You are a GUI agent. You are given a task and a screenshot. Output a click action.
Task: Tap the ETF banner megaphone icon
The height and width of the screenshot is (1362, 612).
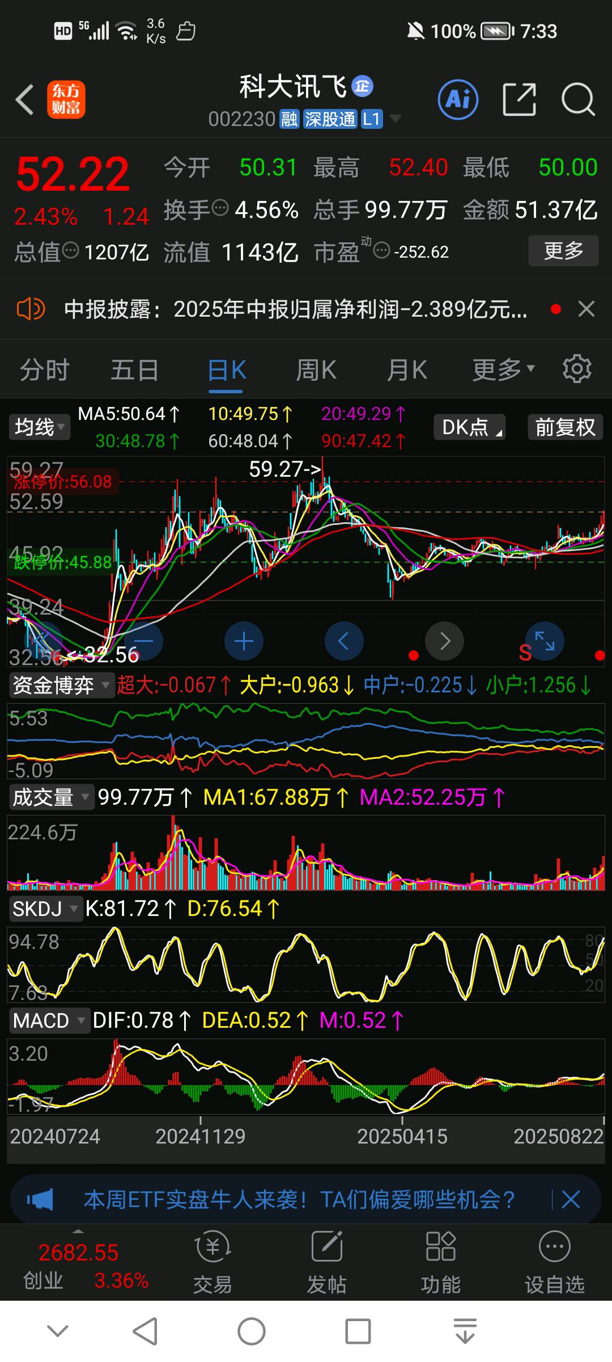(x=40, y=1200)
